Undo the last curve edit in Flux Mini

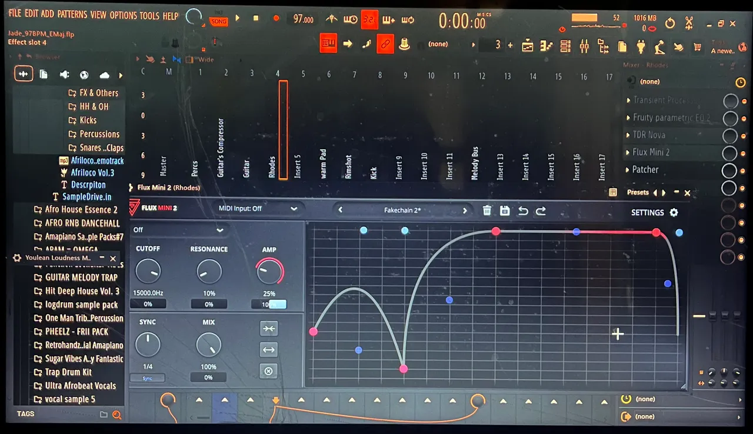(523, 211)
